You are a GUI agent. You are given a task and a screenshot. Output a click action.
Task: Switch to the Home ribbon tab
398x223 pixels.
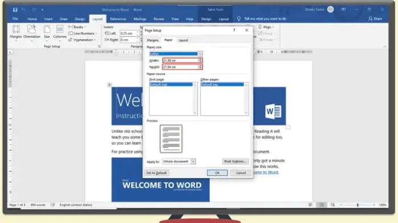click(x=33, y=19)
